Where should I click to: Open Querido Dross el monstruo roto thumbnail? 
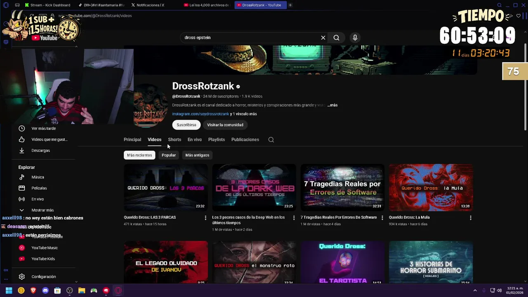coord(254,263)
